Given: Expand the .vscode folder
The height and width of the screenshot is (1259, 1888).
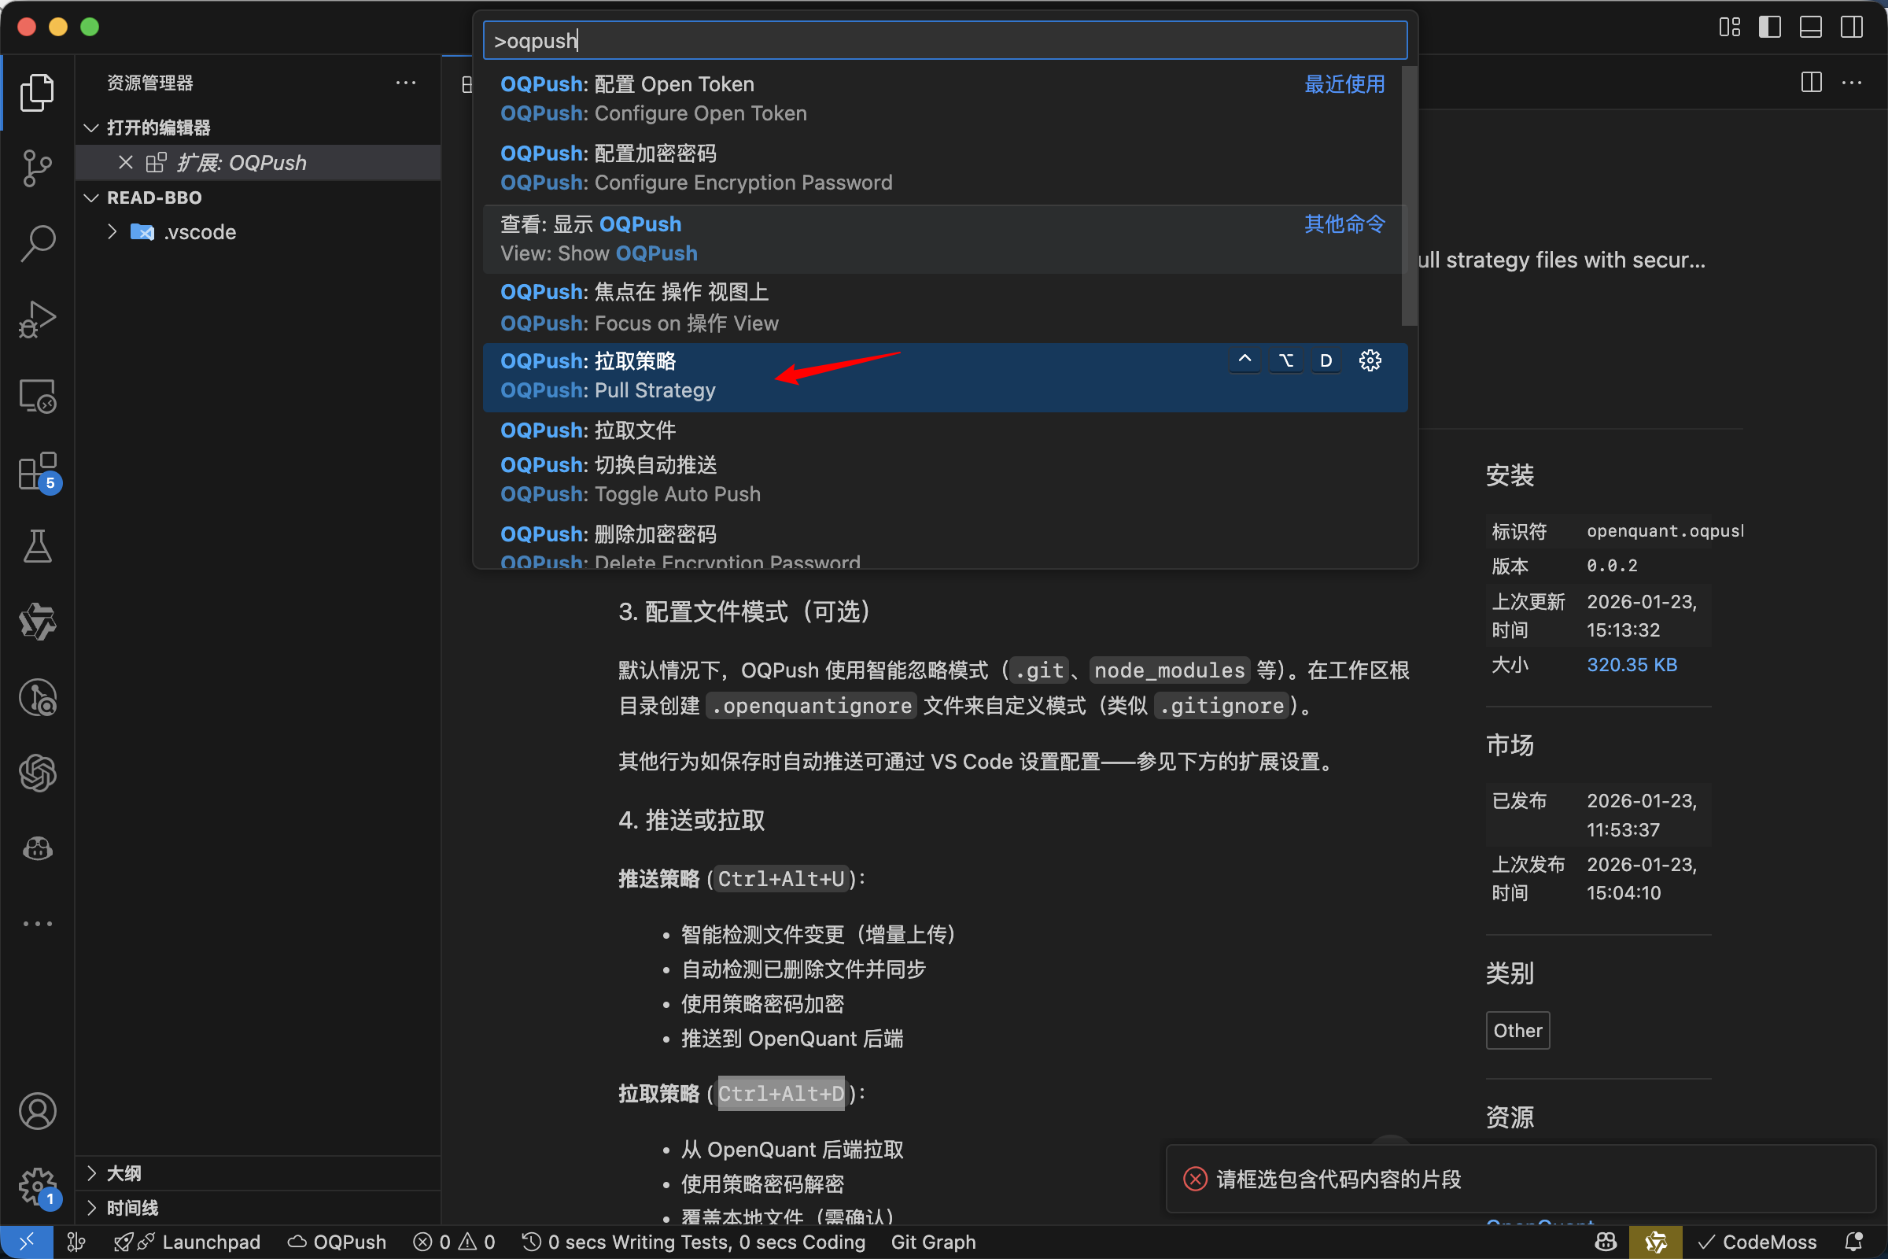Looking at the screenshot, I should point(112,231).
